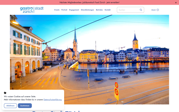The image size is (179, 112).
Task: Decline cookies with Ablehnen
Action: [10, 106]
